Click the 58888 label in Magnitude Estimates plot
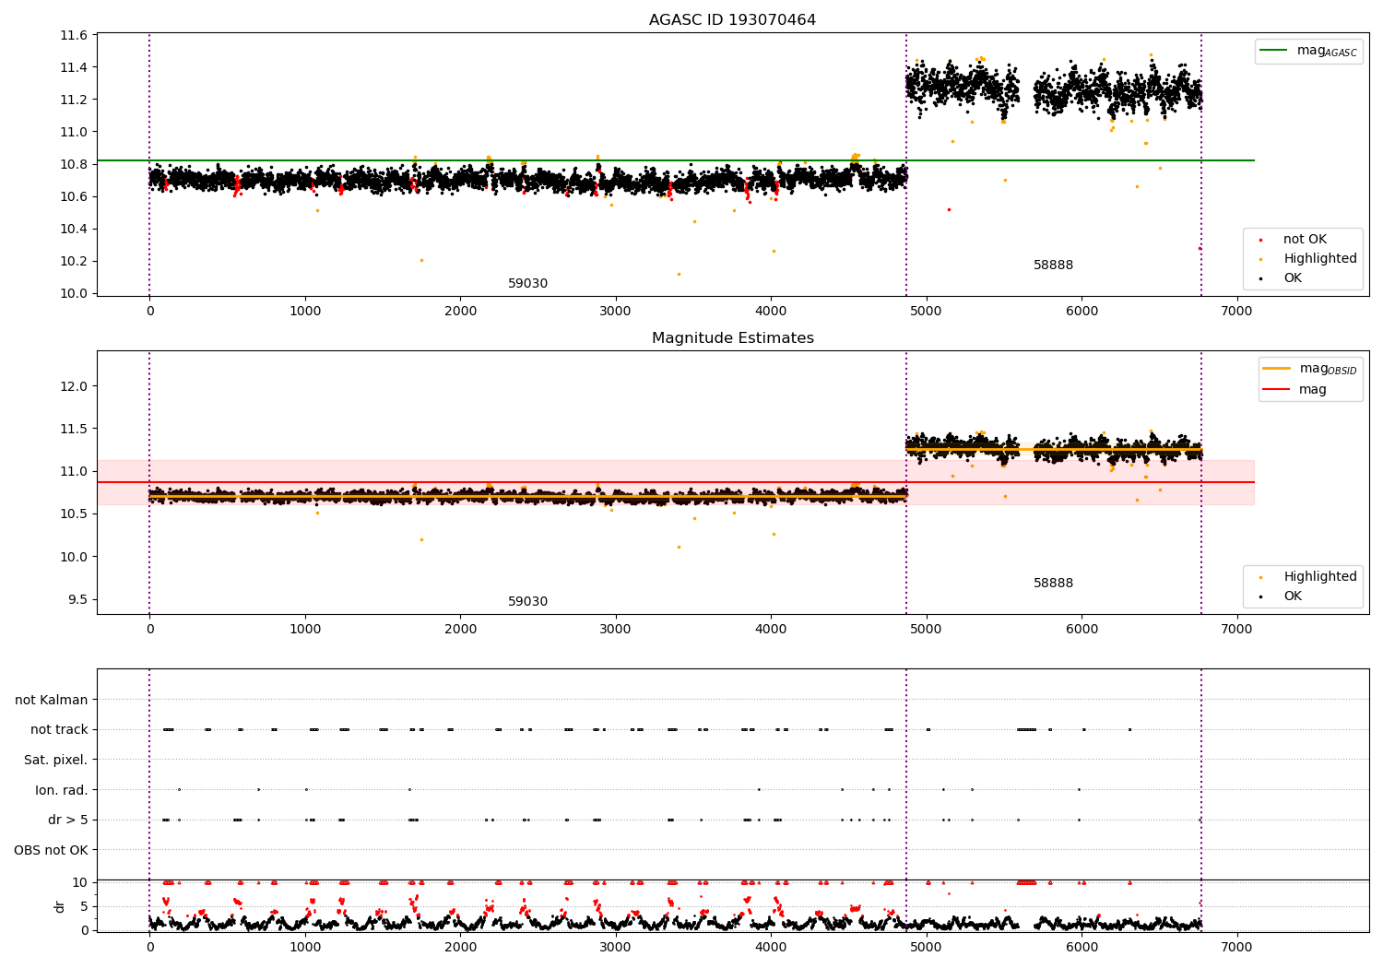1383x968 pixels. (x=1053, y=584)
